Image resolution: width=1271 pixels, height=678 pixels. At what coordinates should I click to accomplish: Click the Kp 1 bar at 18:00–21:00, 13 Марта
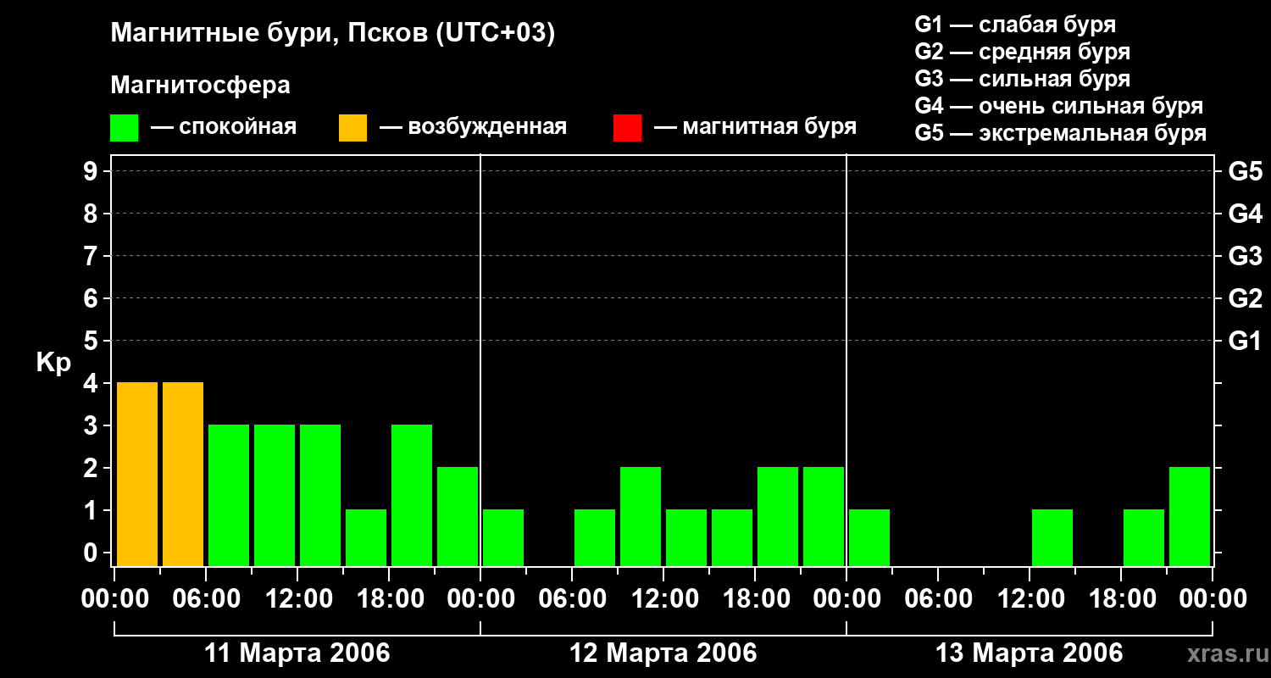[x=1144, y=537]
